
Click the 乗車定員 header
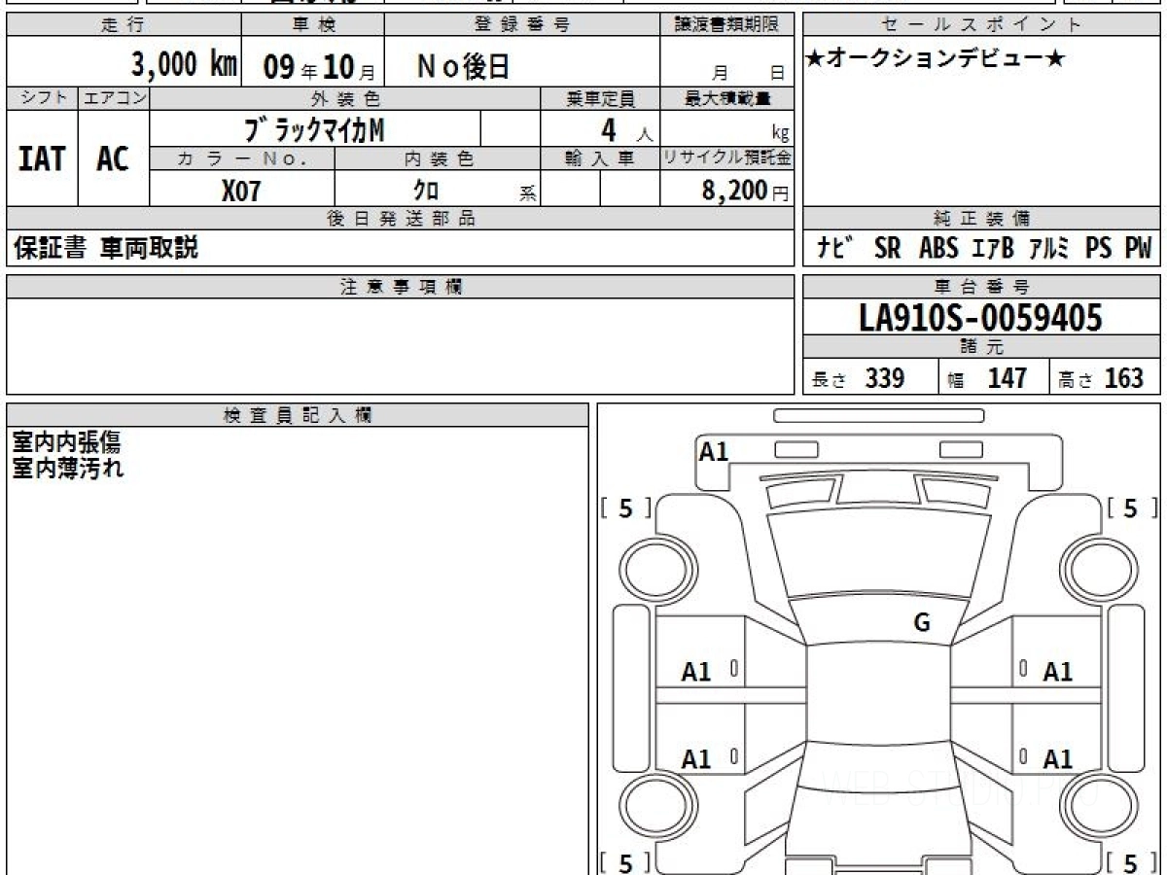(600, 98)
